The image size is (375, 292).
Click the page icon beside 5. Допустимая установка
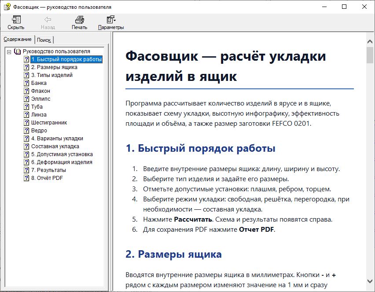[26, 154]
